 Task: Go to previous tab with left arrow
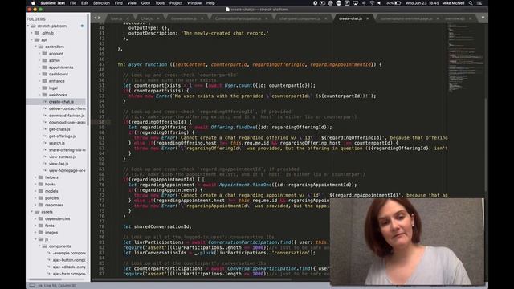point(95,18)
